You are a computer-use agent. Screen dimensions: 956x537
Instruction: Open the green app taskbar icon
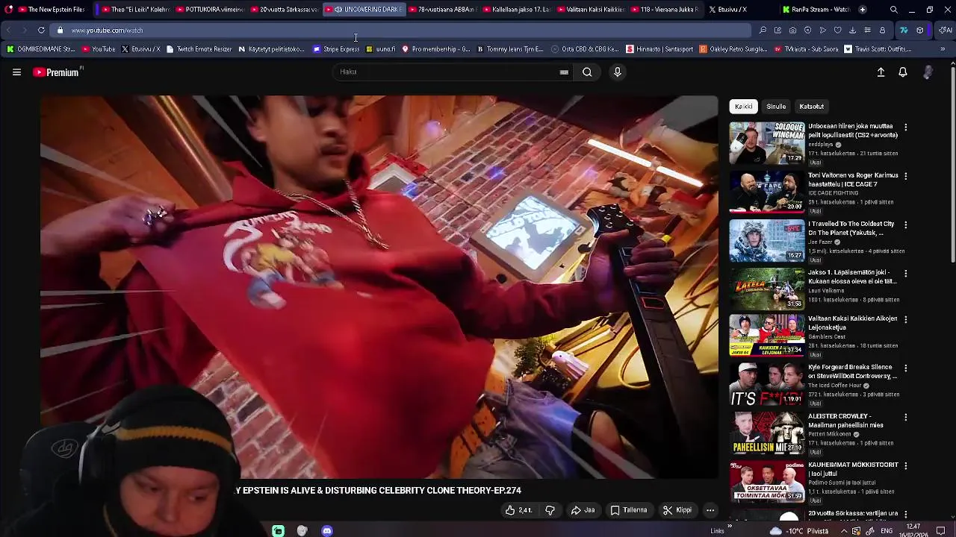[x=278, y=531]
